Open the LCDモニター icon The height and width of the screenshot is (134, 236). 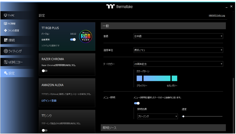6,62
